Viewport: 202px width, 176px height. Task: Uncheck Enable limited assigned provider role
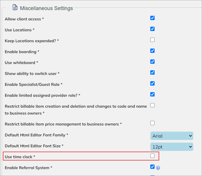tap(152, 94)
